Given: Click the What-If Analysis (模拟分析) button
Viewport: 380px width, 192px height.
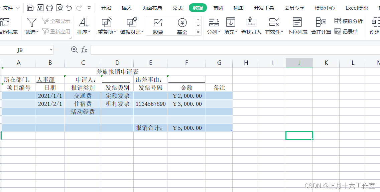Looking at the screenshot, I should click(x=349, y=21).
